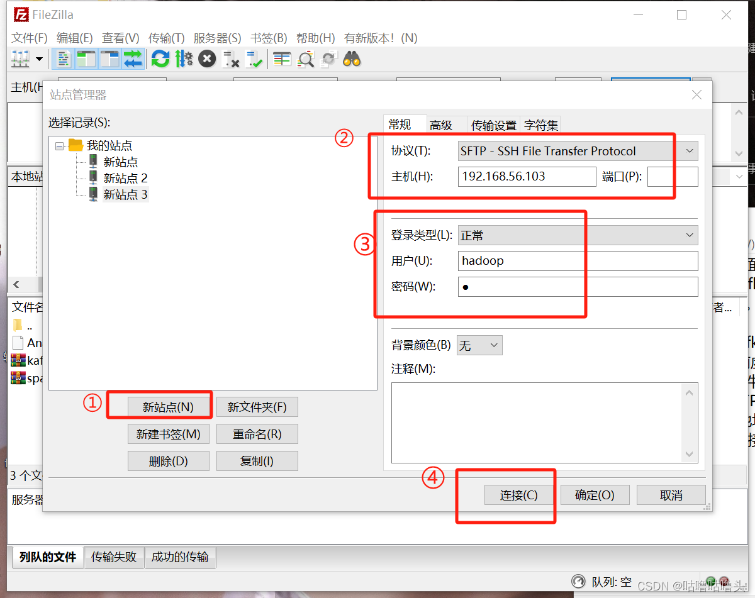This screenshot has height=598, width=755.
Task: Open the directory listing filters icon
Action: 282,59
